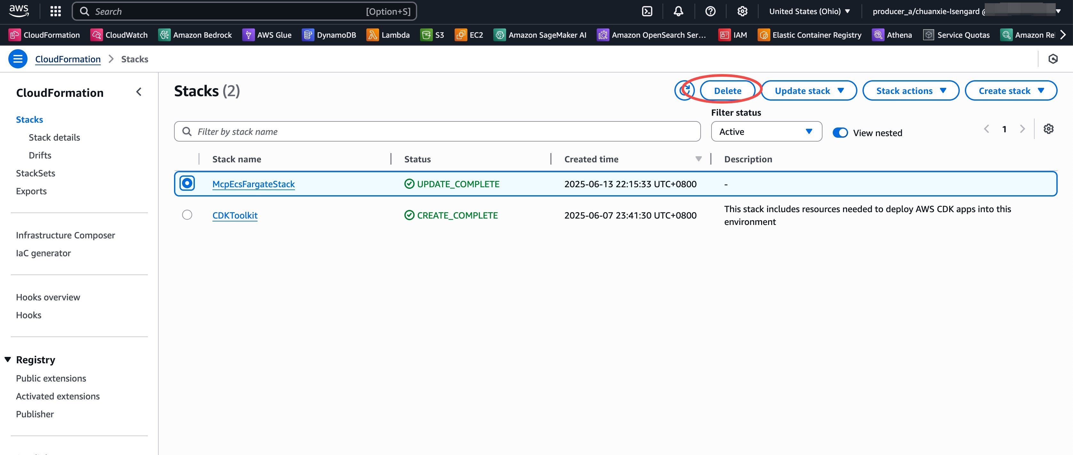Open IaC generator in navigation
The height and width of the screenshot is (455, 1073).
pos(43,253)
